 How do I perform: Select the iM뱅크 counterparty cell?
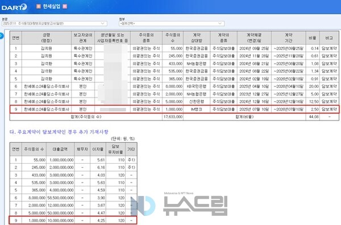click(197, 109)
